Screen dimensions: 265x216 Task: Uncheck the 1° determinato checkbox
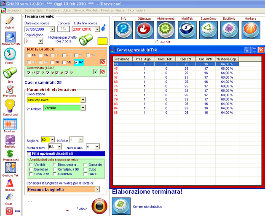29,73
